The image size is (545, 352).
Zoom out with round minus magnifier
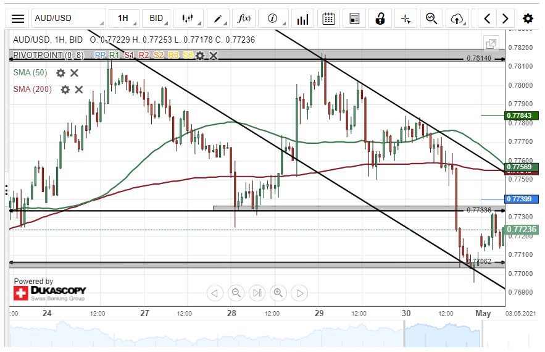(x=236, y=293)
